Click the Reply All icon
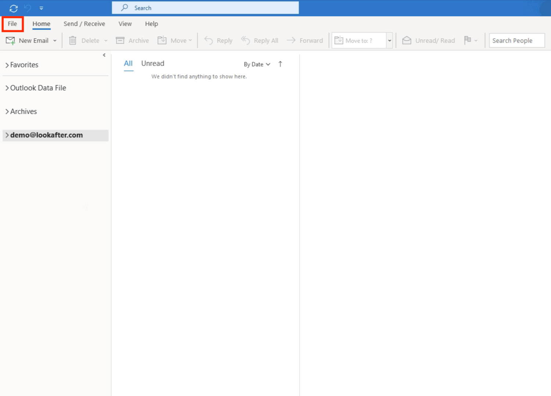The width and height of the screenshot is (551, 396). [x=245, y=41]
